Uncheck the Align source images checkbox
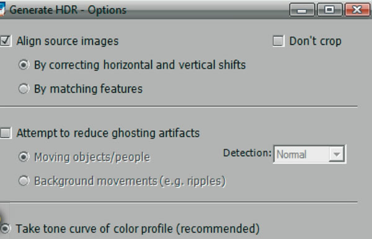 click(x=6, y=41)
